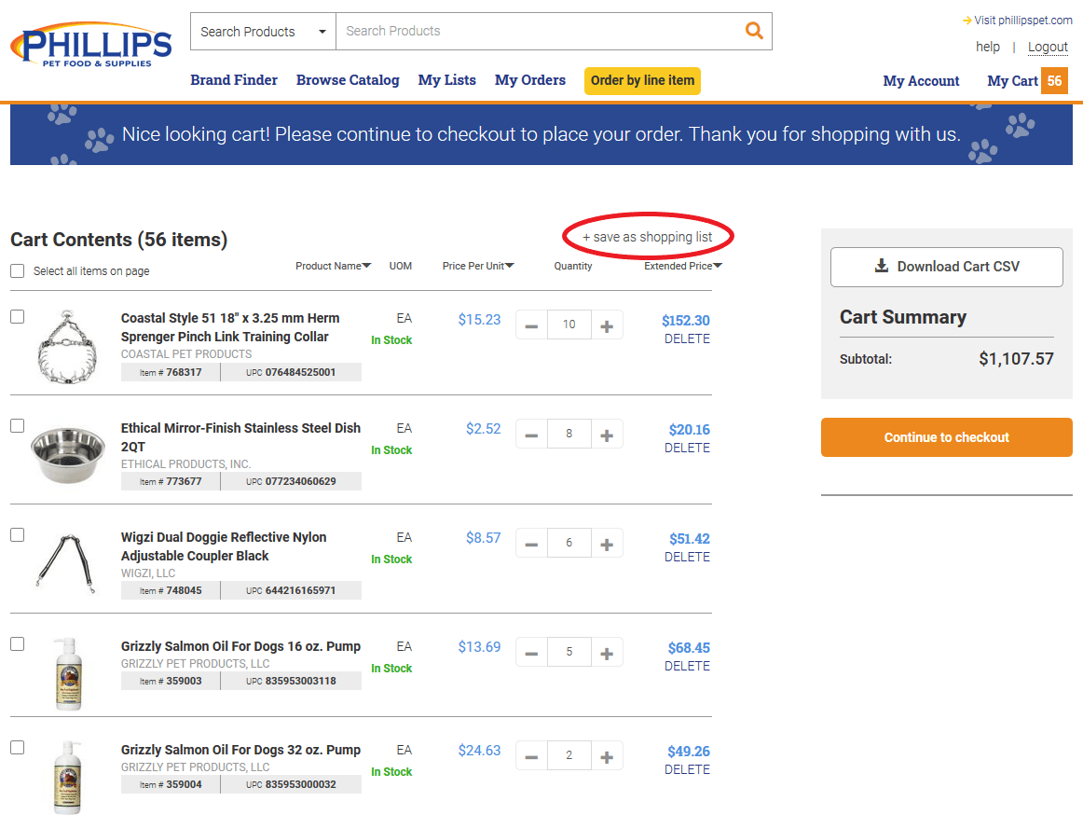Click price $15.23 of Coastal collar
The height and width of the screenshot is (815, 1083).
pos(479,320)
